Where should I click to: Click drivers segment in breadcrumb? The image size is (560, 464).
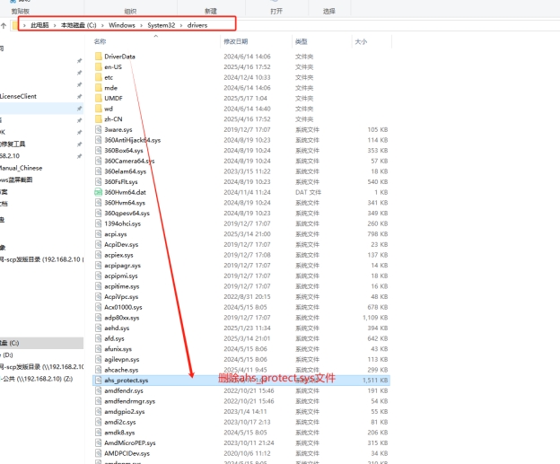coord(197,25)
